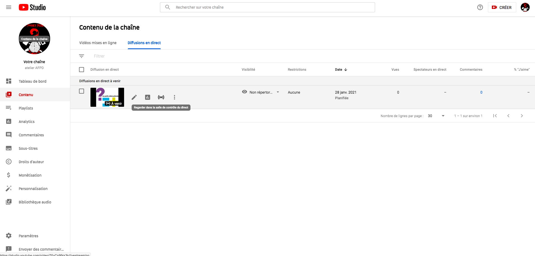Go to next page arrow
Screen dimensions: 535x256
point(522,116)
